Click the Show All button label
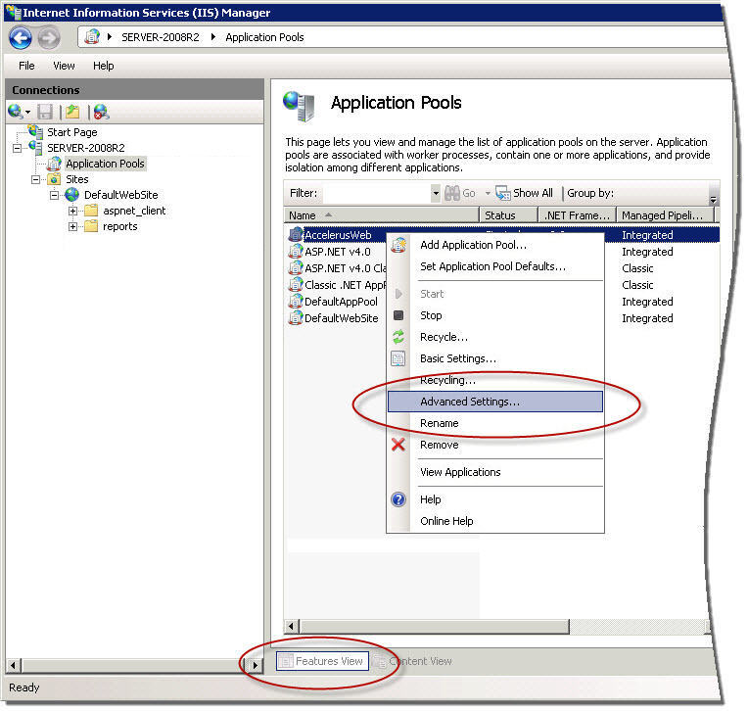748x711 pixels. (x=533, y=193)
